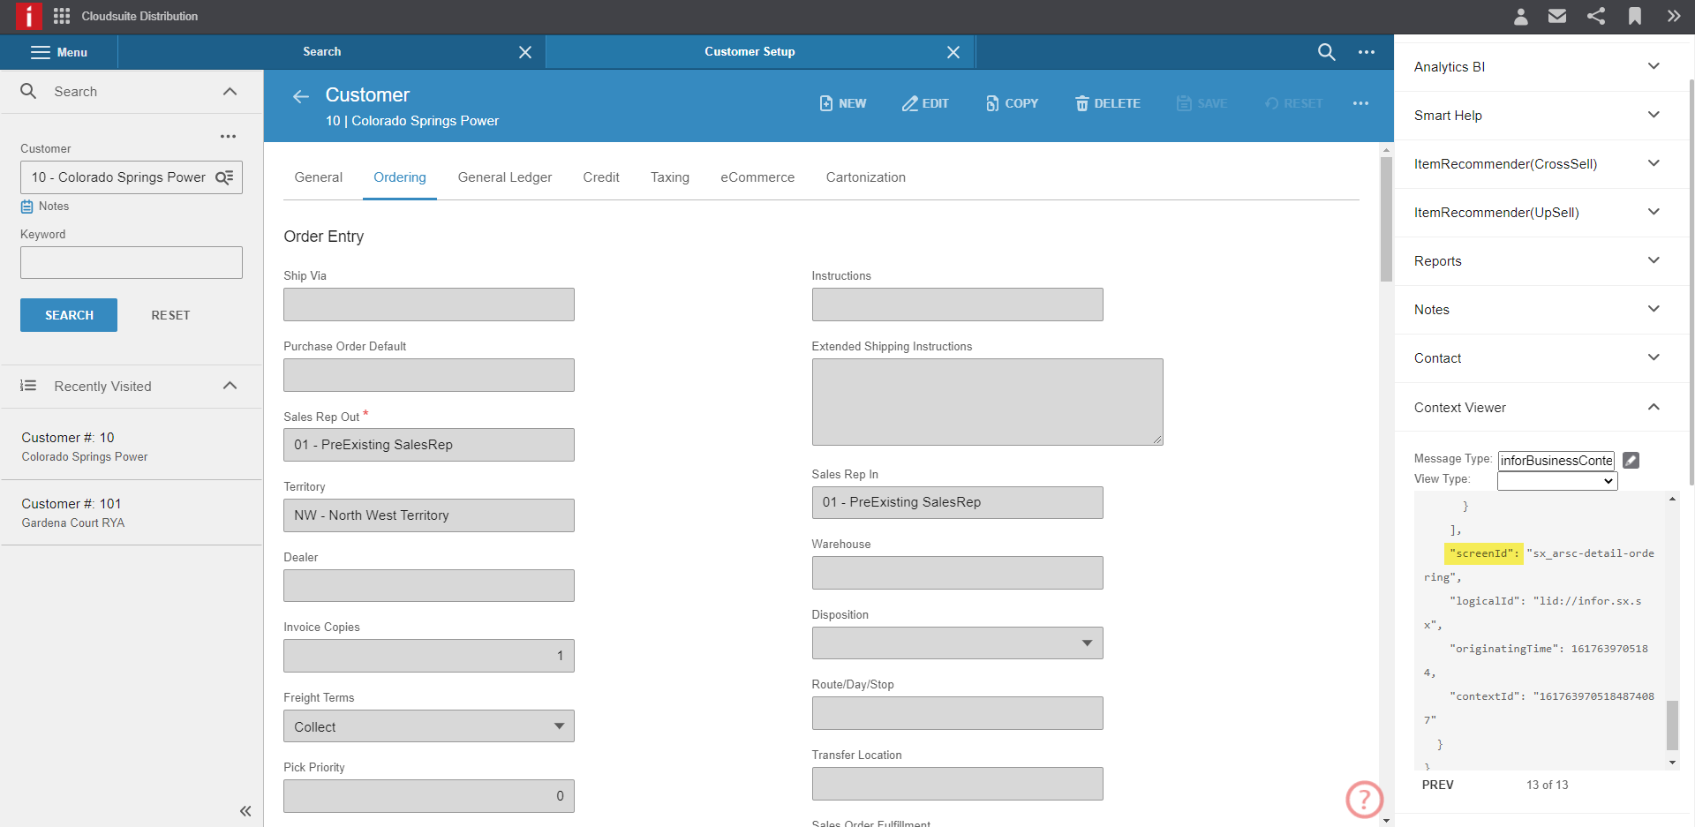The width and height of the screenshot is (1695, 827).
Task: Click the search magnifier icon in blue bar
Action: (1327, 52)
